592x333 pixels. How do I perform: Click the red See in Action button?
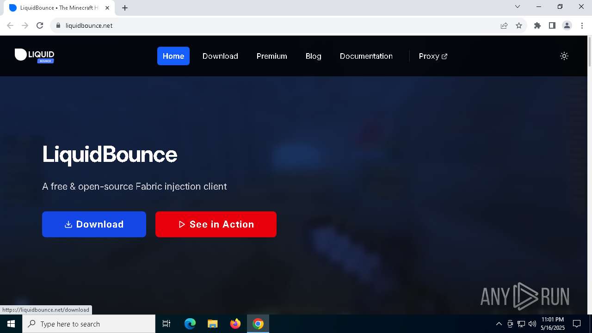pyautogui.click(x=216, y=224)
